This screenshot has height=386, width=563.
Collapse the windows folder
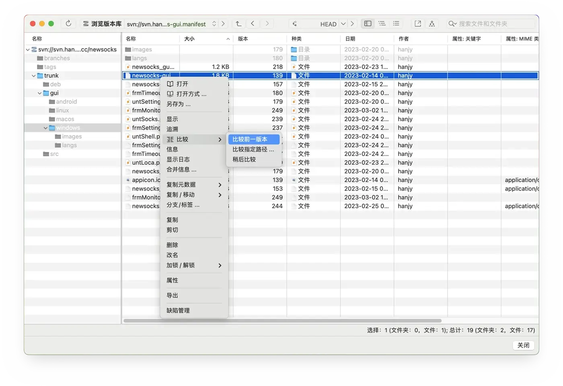pyautogui.click(x=45, y=128)
